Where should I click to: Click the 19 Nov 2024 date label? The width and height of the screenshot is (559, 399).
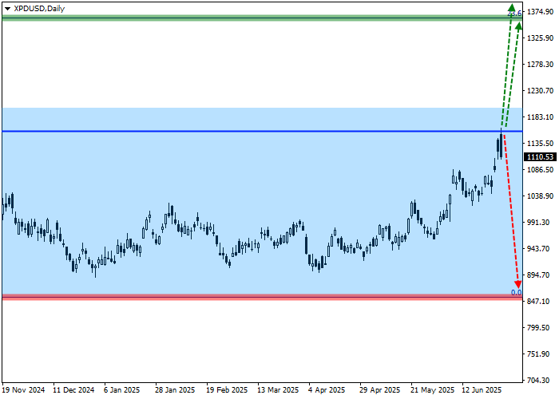[24, 391]
